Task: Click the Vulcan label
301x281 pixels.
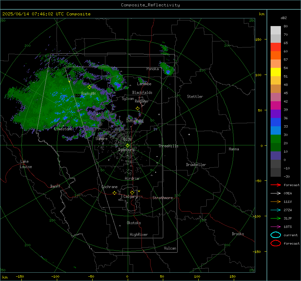Action: pyautogui.click(x=170, y=248)
